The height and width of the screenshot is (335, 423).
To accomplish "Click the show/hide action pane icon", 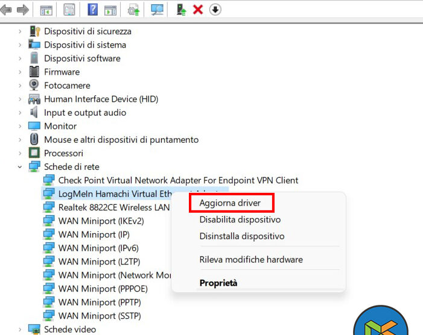I will 110,10.
